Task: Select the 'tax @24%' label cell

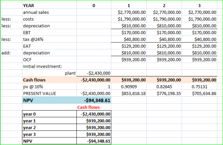Action: click(49, 39)
